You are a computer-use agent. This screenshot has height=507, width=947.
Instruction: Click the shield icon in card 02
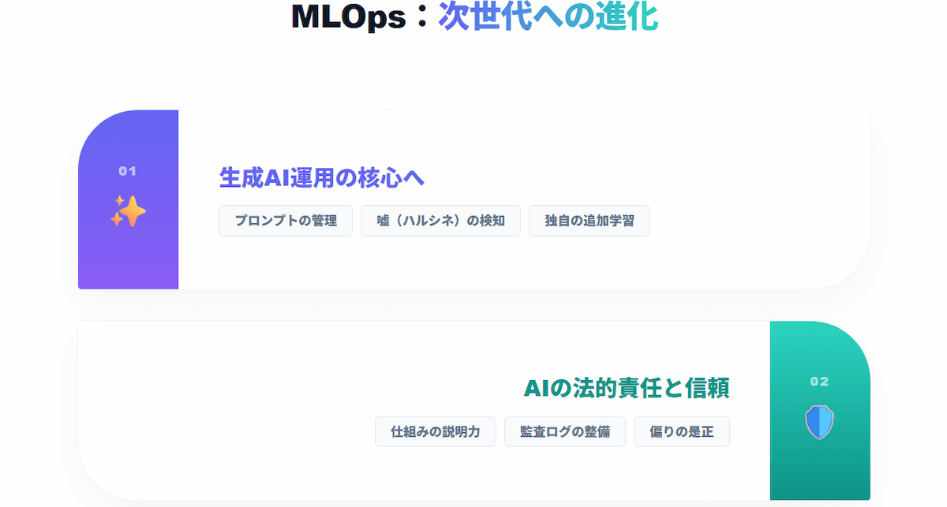[819, 422]
